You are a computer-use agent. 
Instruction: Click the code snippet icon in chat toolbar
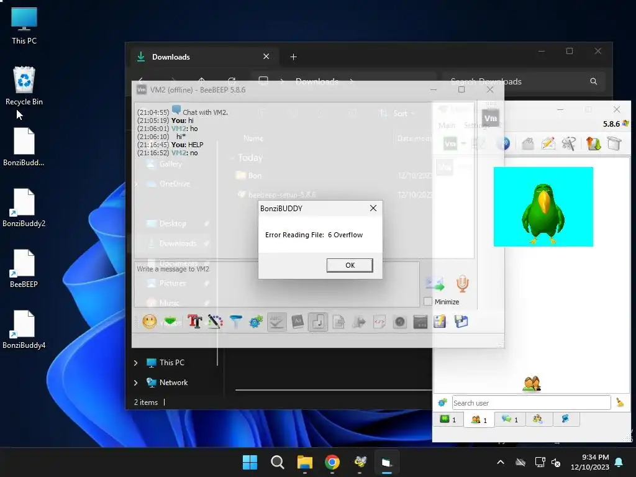click(x=379, y=322)
